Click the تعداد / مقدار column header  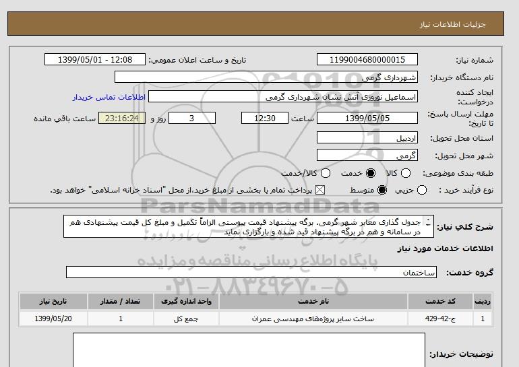coord(121,301)
